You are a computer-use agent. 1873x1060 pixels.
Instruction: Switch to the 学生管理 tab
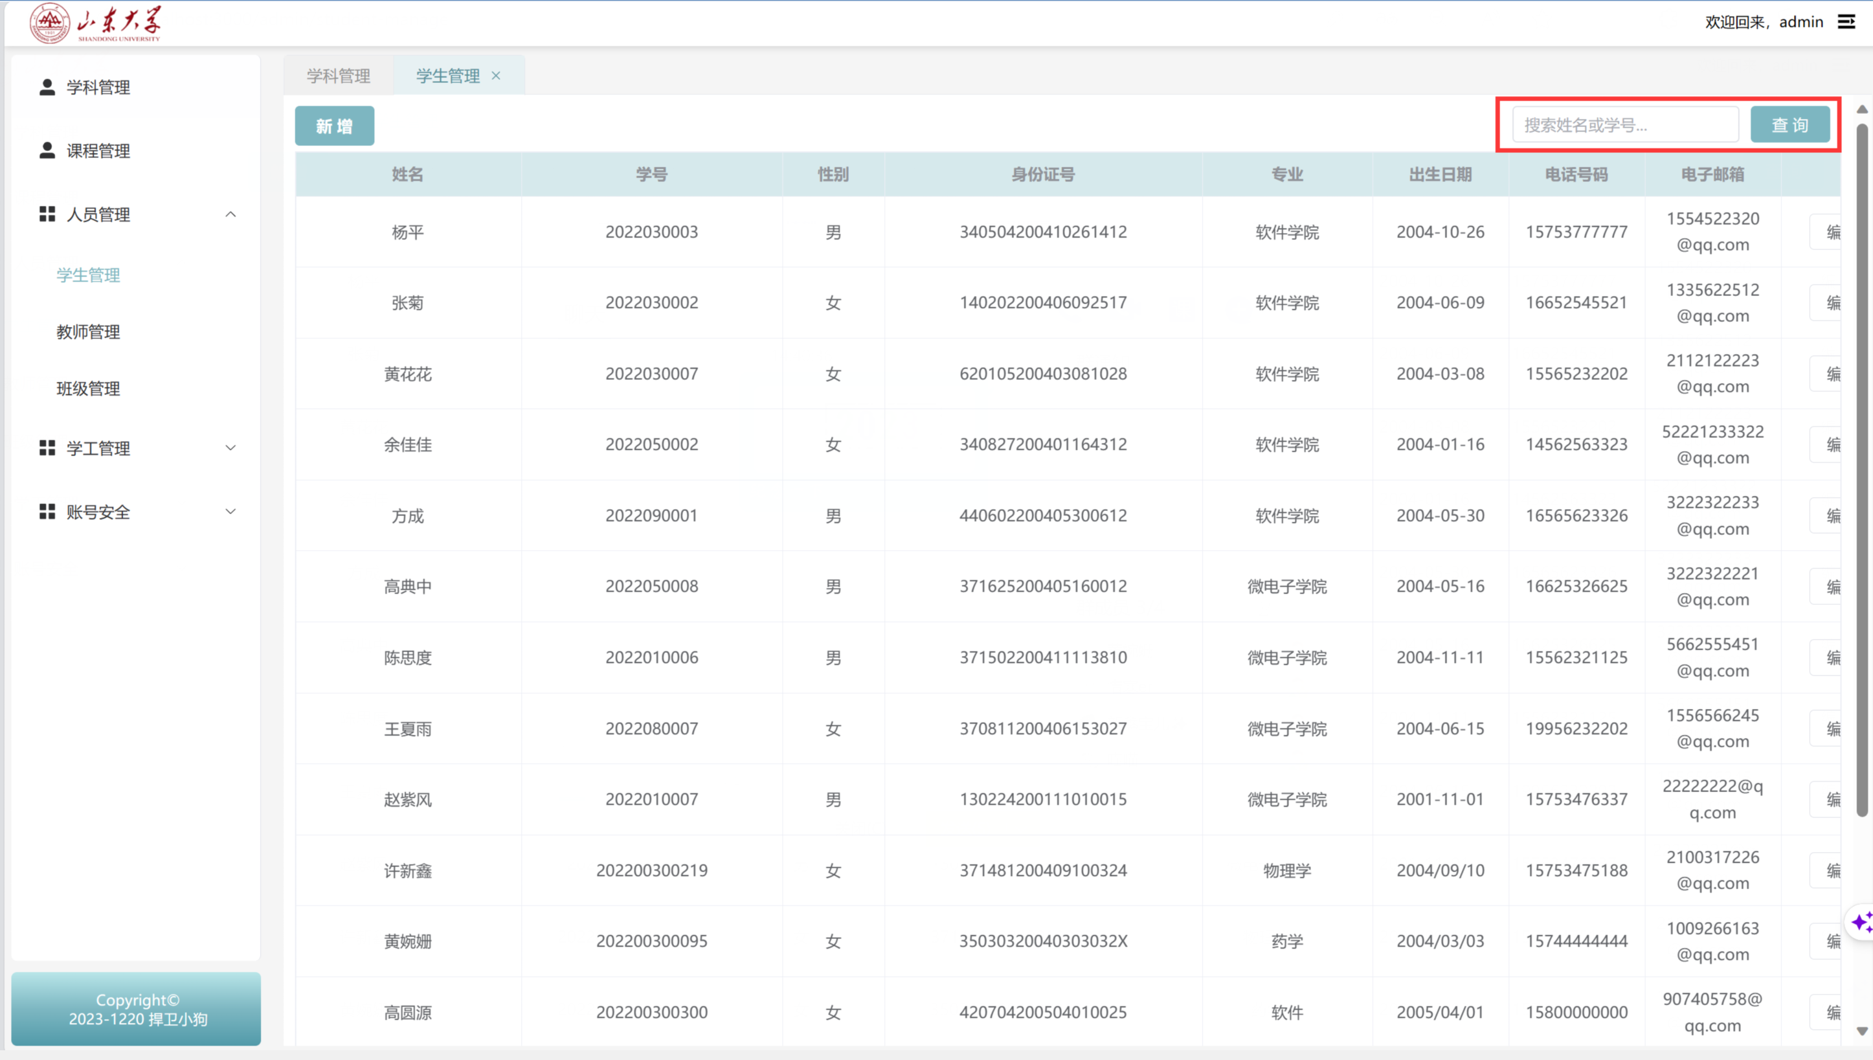coord(448,76)
